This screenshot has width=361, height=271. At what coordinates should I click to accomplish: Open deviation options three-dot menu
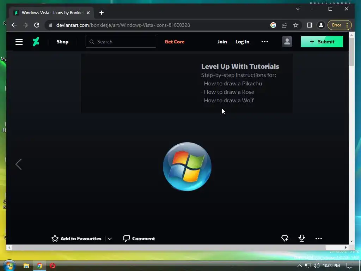[319, 239]
